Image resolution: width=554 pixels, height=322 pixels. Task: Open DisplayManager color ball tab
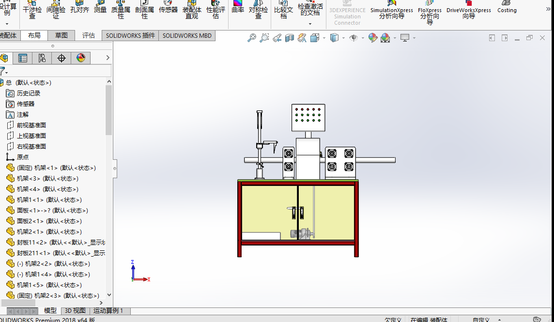point(81,58)
